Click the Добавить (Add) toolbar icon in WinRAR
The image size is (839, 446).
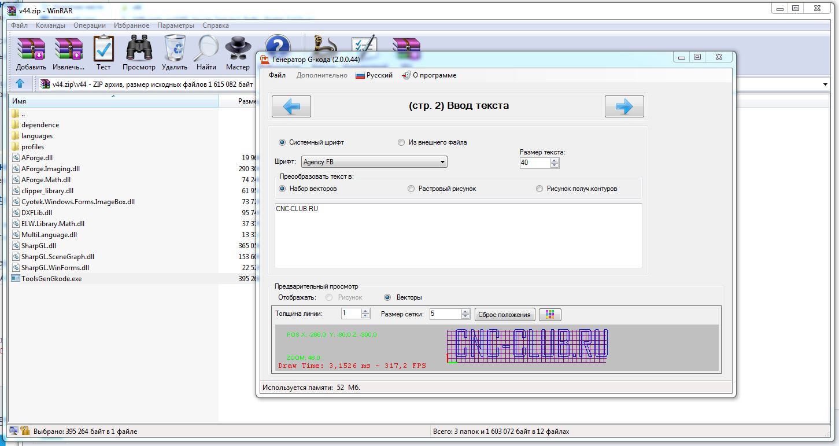[31, 49]
